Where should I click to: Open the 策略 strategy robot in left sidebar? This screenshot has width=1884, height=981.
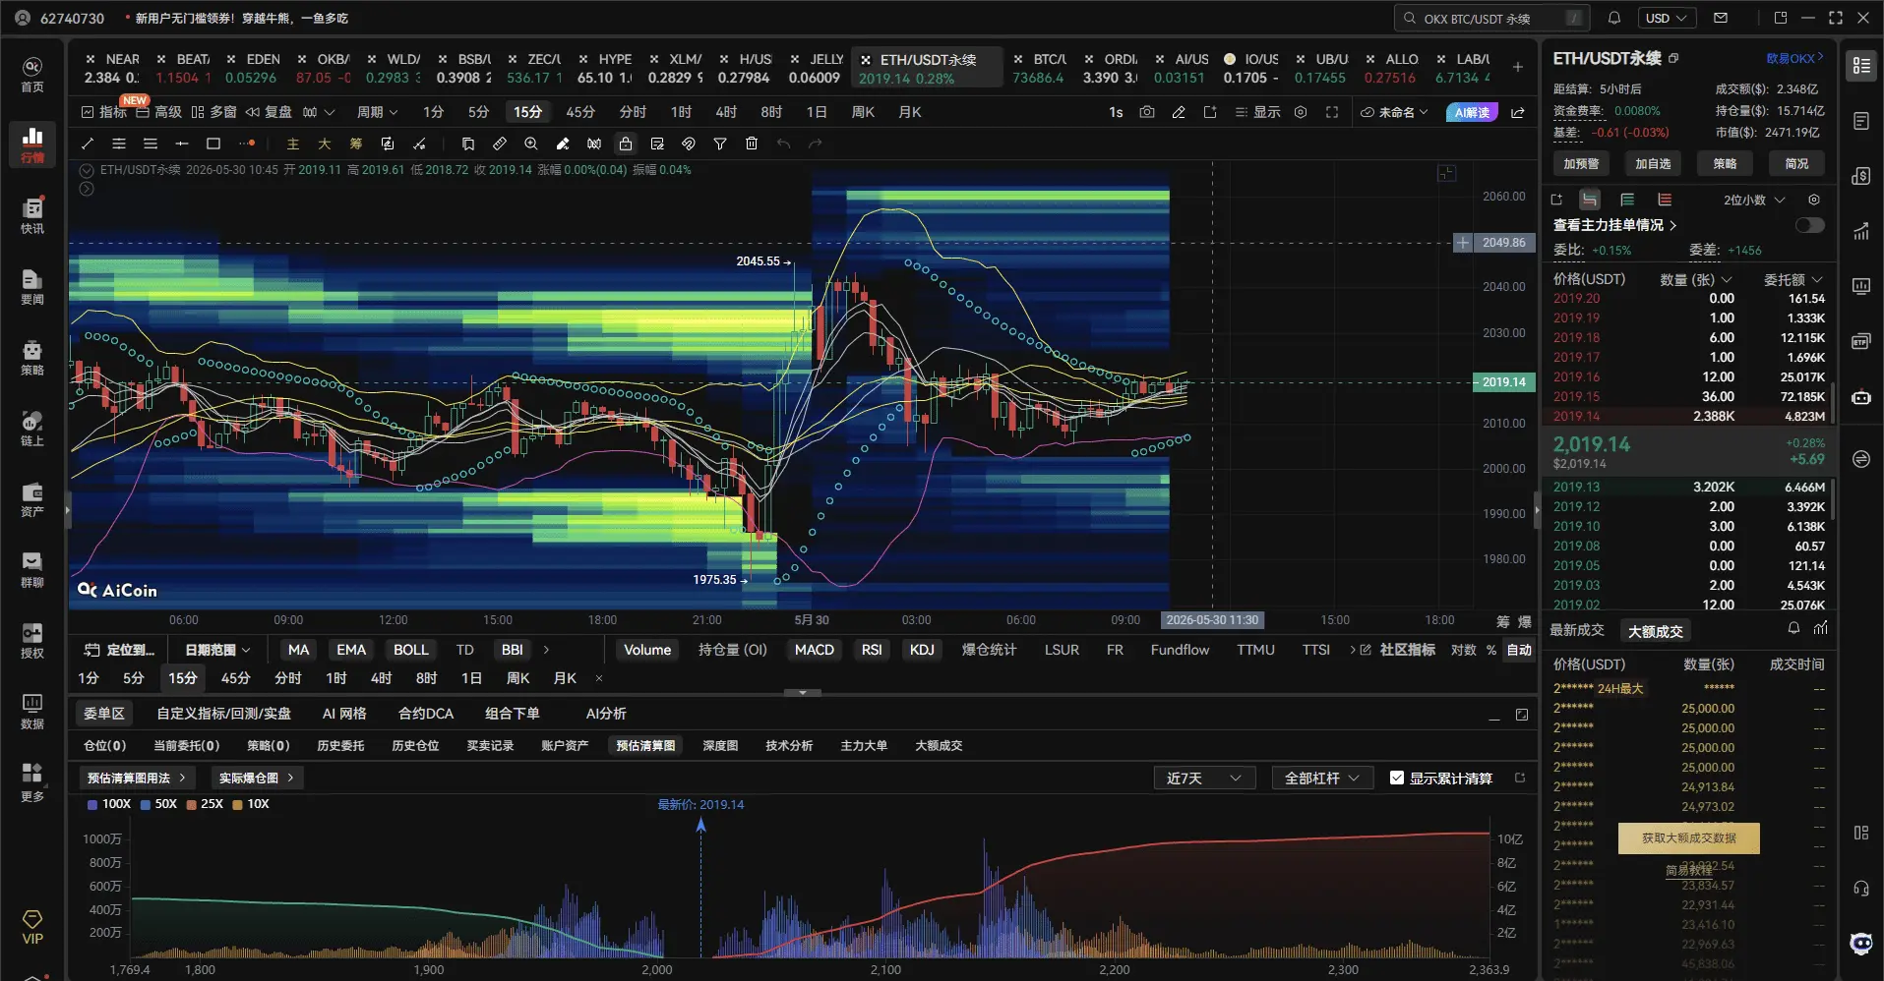coord(32,357)
